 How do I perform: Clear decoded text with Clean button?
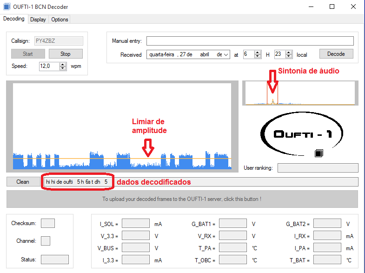23,182
